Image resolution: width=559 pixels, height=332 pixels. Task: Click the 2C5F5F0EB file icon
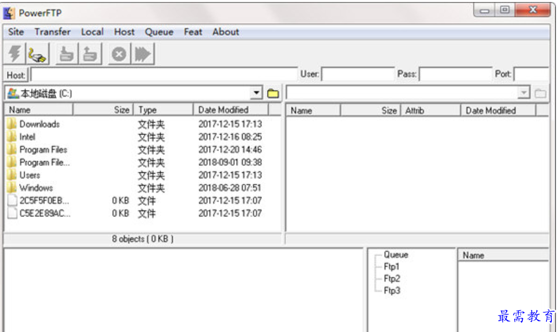12,200
